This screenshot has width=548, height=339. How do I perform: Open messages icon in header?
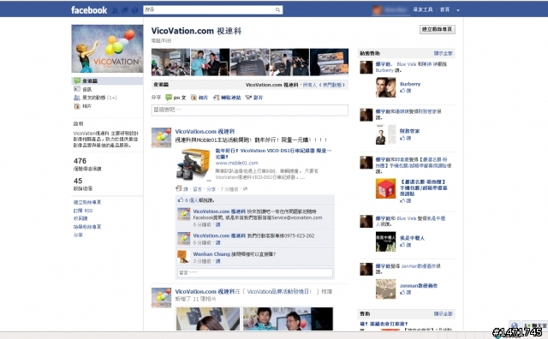125,10
